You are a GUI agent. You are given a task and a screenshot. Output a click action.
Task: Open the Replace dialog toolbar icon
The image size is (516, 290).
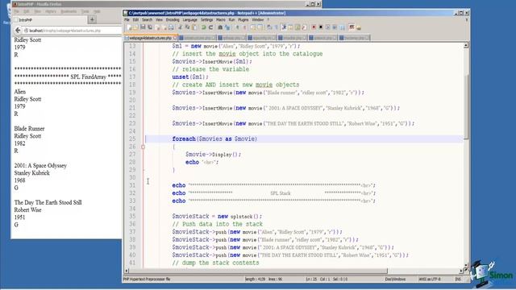(x=227, y=27)
